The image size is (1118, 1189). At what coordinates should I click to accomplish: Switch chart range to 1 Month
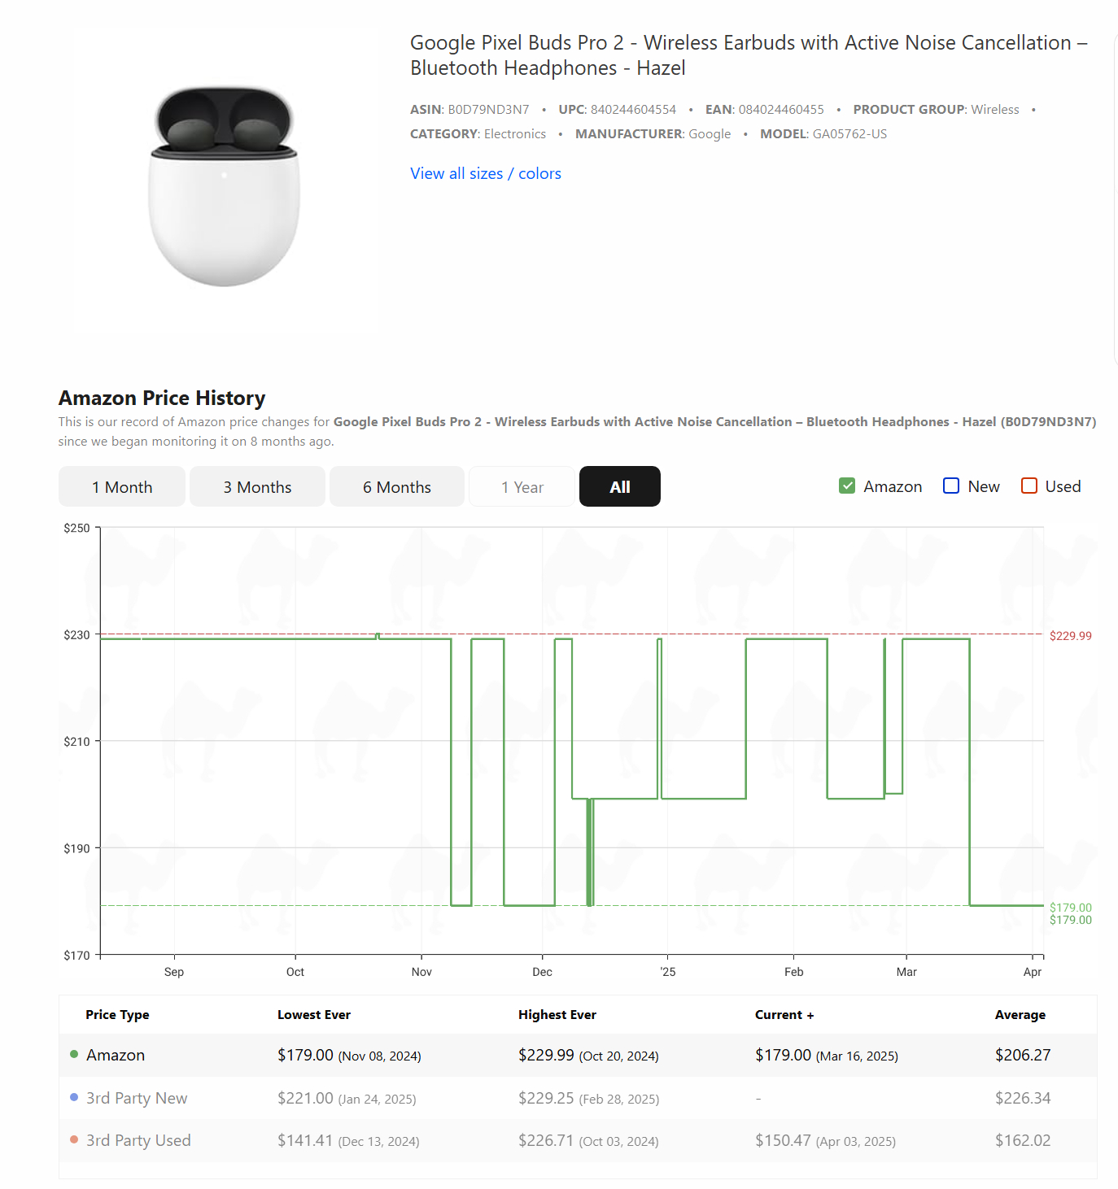click(122, 487)
